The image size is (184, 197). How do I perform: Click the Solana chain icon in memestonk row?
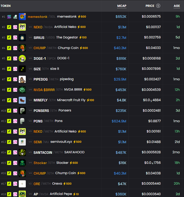coord(9,17)
